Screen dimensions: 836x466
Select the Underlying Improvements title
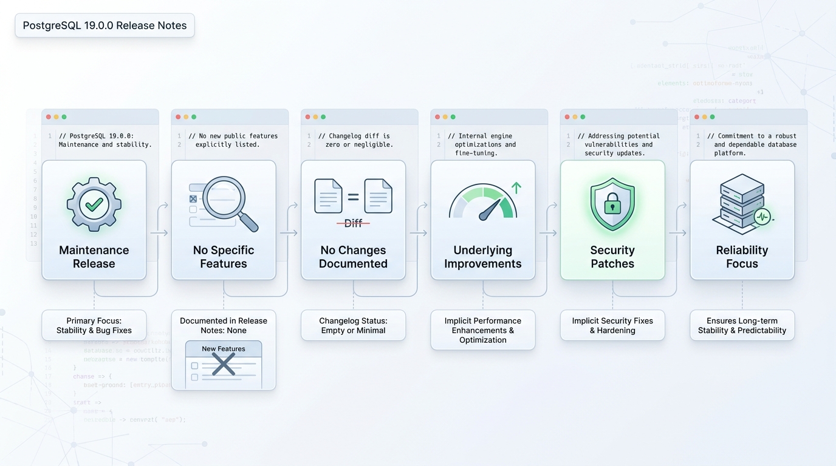[x=483, y=257]
